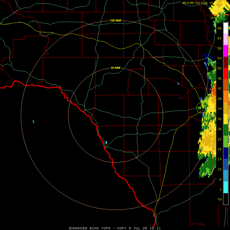This screenshot has height=230, width=230.
Task: Click the legend value "34"
Action: pyautogui.click(x=220, y=109)
